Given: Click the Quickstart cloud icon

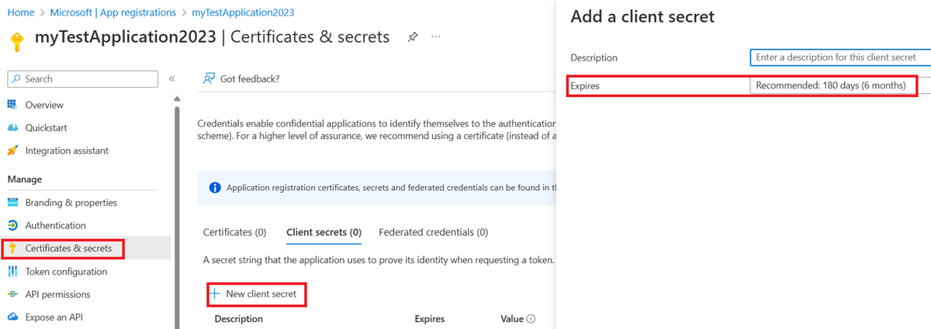Looking at the screenshot, I should pos(12,128).
